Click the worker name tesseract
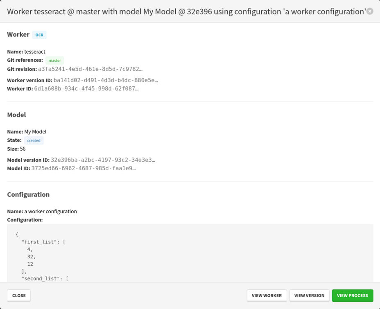The height and width of the screenshot is (309, 380). [x=35, y=52]
